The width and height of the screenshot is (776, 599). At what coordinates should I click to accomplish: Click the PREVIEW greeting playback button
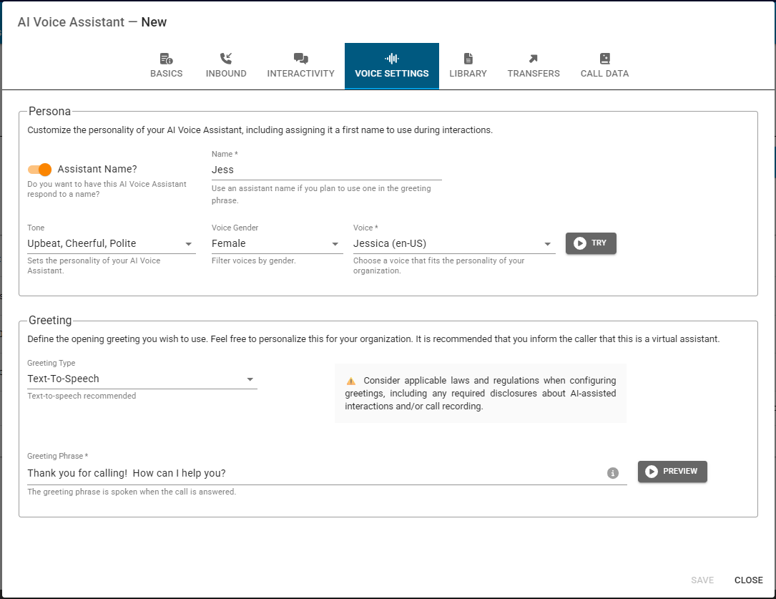[672, 472]
